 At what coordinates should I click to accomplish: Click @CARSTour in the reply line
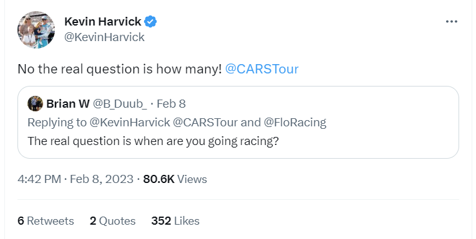(x=205, y=123)
